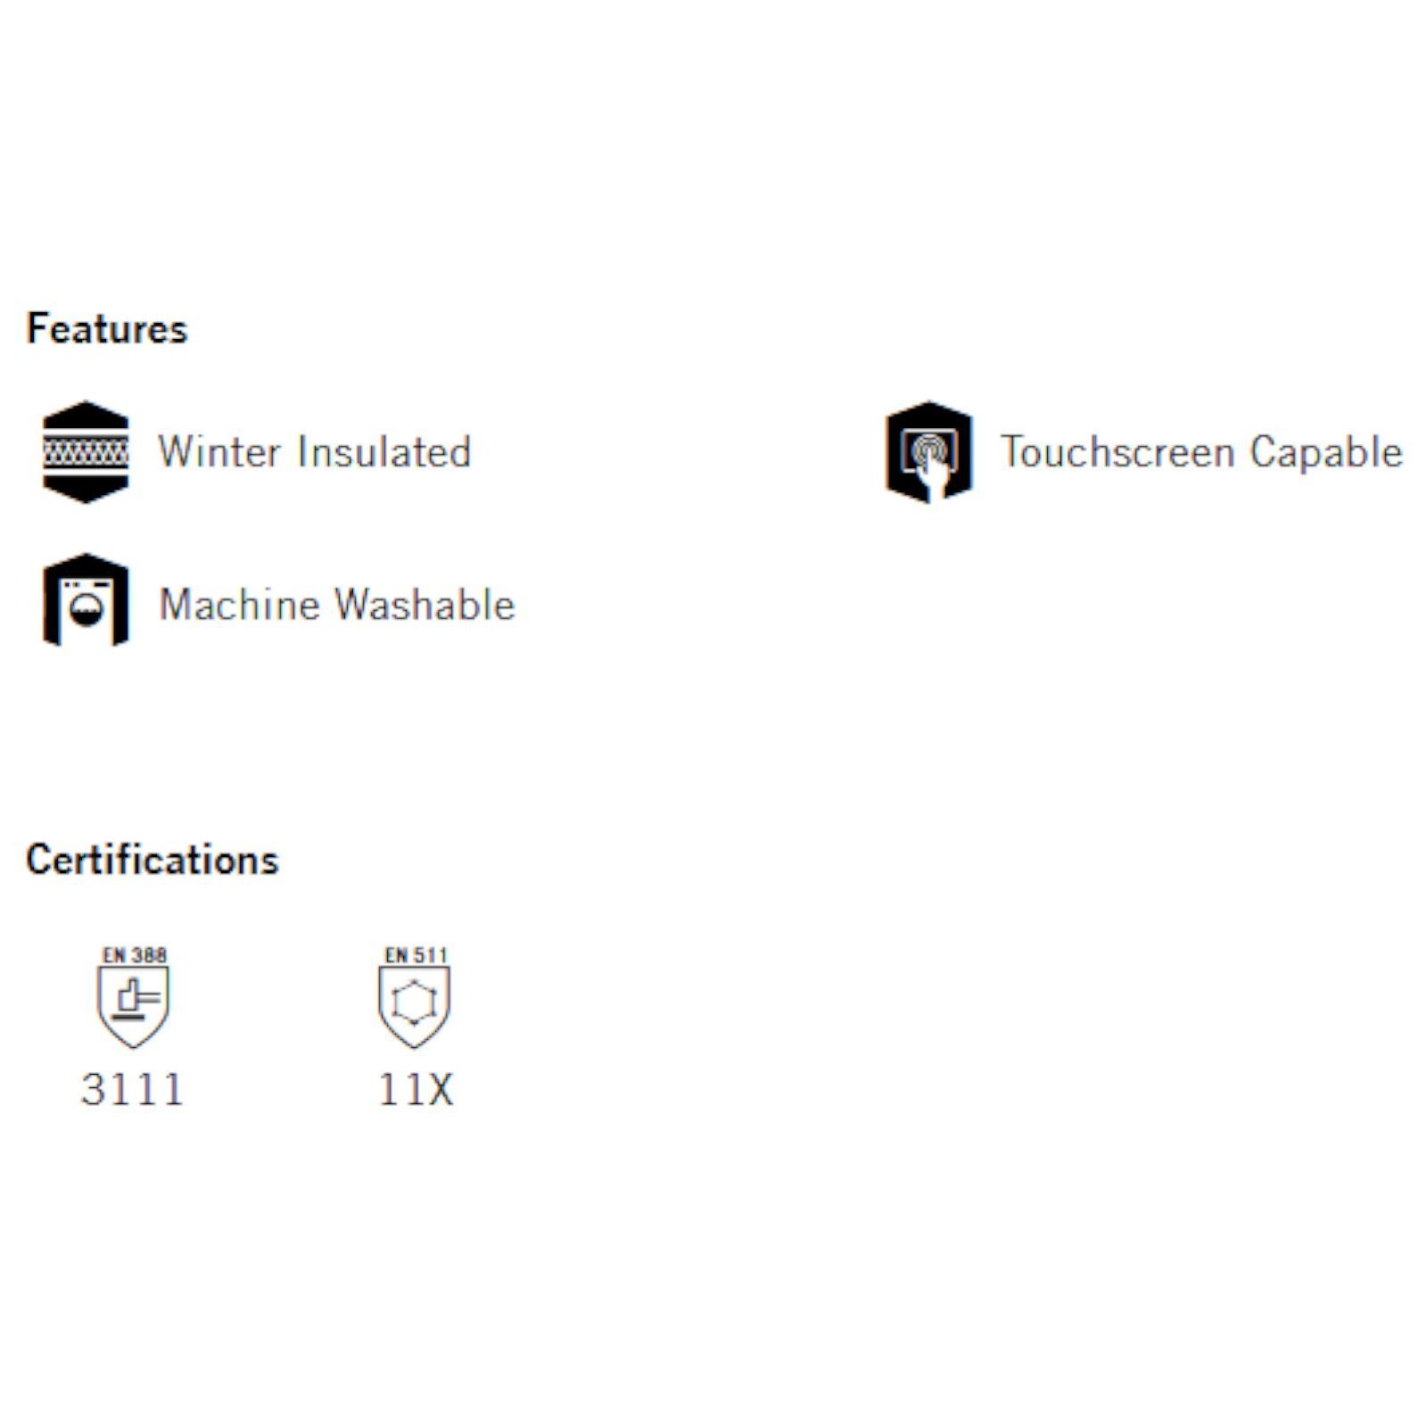1427x1427 pixels.
Task: Click the EN 388 shield icon
Action: pos(133,1007)
